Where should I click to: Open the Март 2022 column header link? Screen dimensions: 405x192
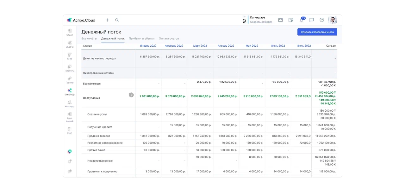tap(200, 46)
